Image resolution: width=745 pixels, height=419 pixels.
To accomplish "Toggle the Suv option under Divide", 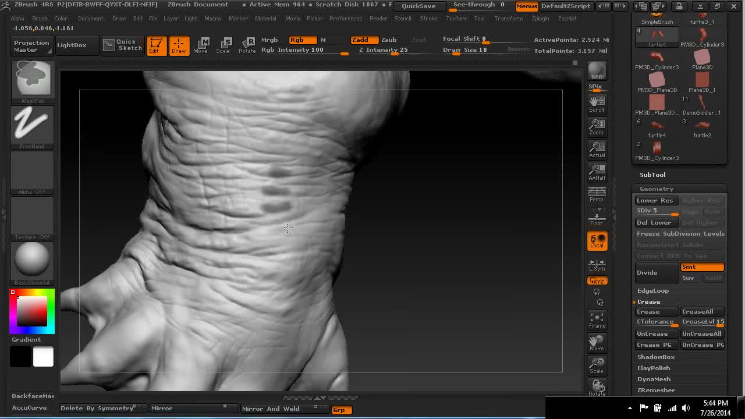I will [x=691, y=278].
